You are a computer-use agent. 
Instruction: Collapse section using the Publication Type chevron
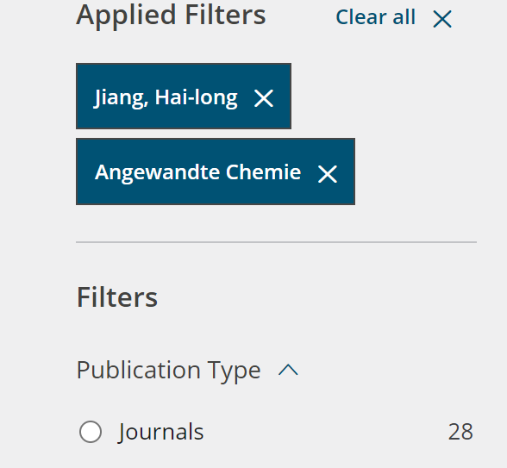288,370
